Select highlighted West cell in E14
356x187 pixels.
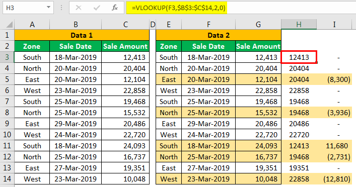click(169, 179)
